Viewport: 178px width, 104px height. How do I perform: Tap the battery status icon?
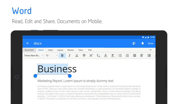click(x=148, y=37)
